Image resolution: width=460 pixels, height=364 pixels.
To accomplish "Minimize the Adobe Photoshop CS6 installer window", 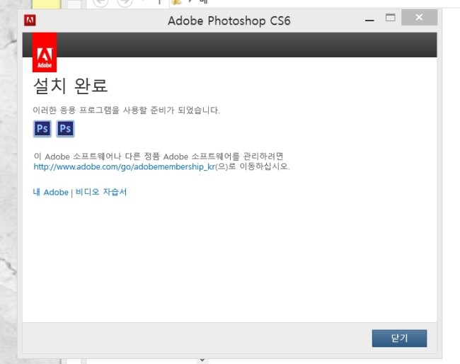I will [369, 21].
